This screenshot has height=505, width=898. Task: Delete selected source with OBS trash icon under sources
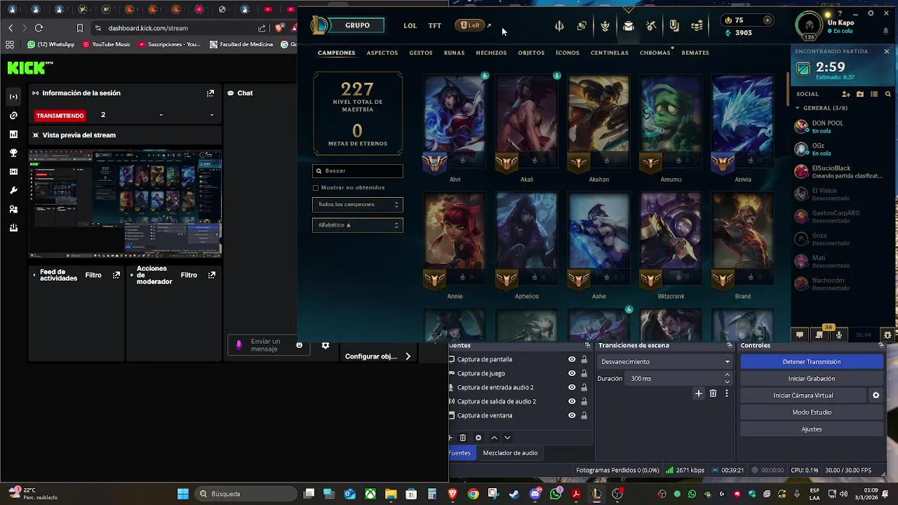[462, 438]
